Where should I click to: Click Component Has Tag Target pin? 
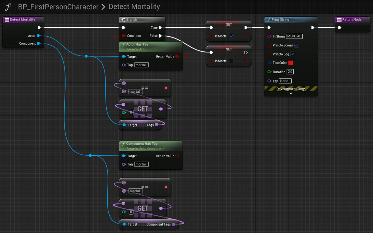124,156
